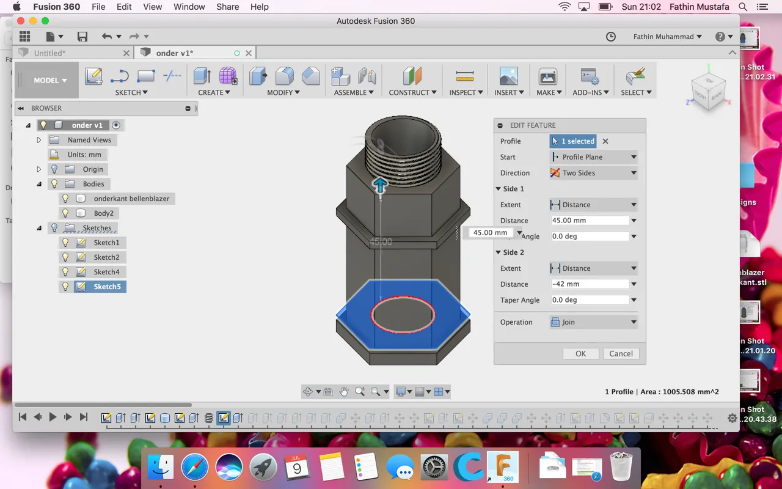Click the Side 2 Distance -42 mm field
Image resolution: width=782 pixels, height=489 pixels.
click(x=590, y=284)
